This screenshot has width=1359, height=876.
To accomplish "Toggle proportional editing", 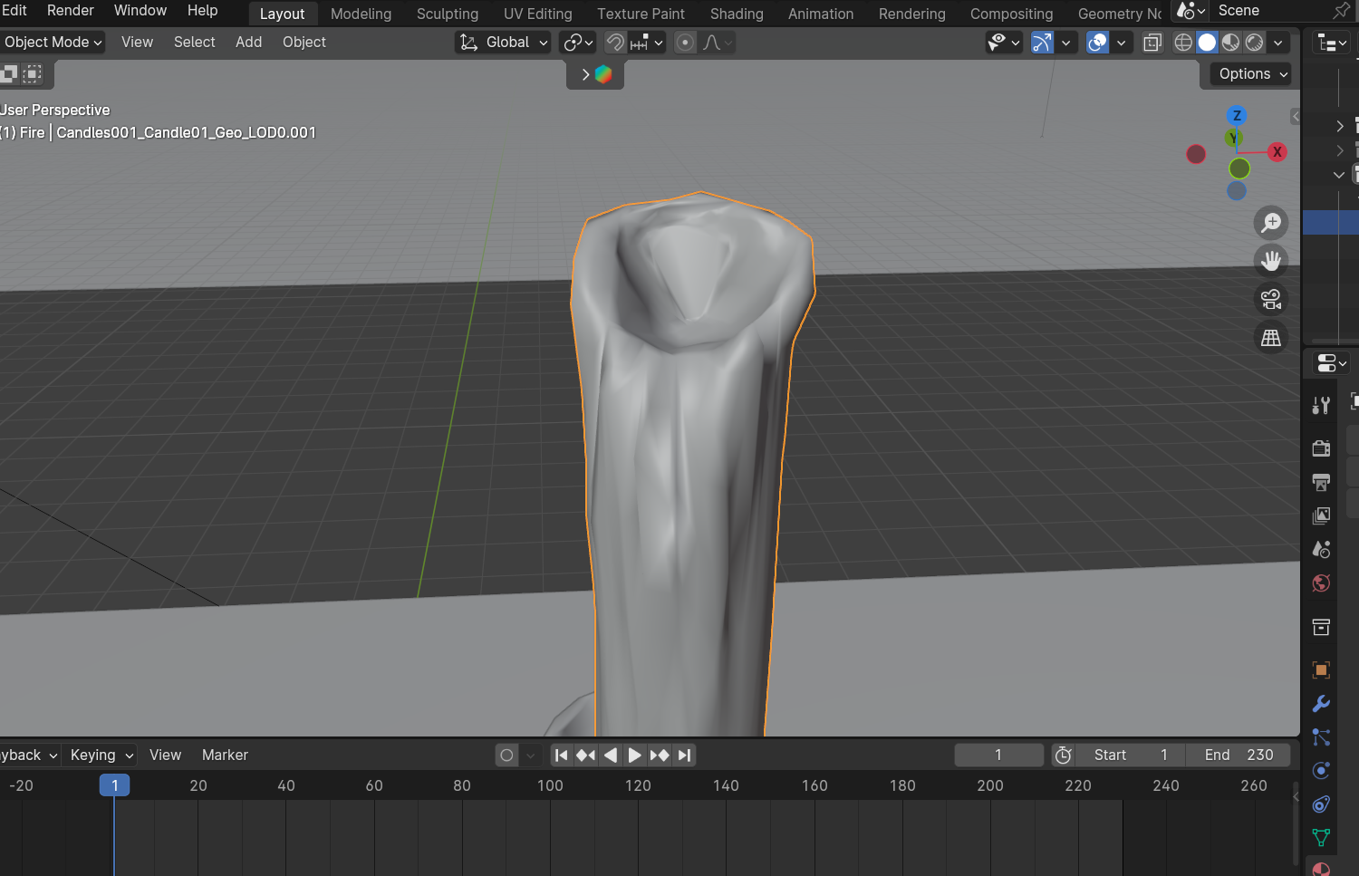I will (686, 43).
